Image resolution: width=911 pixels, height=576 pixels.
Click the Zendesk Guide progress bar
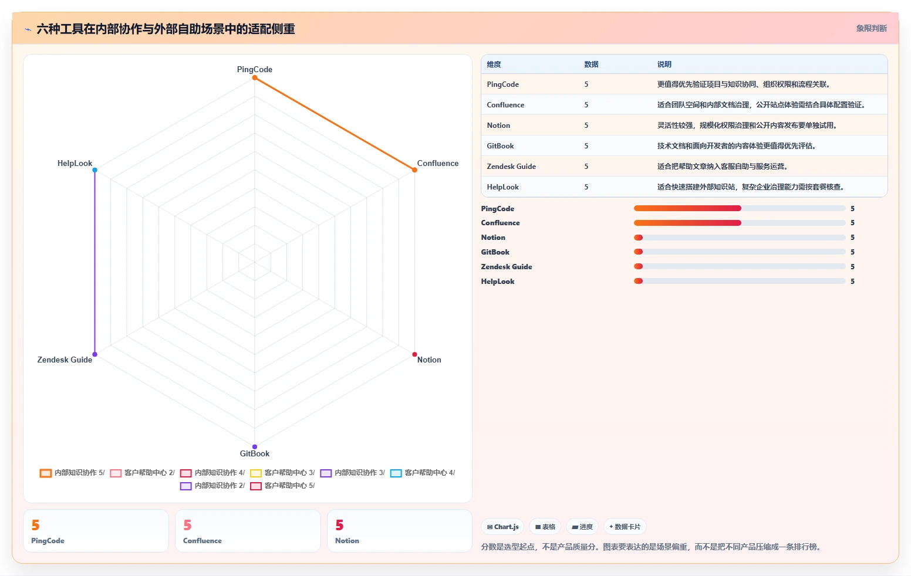point(740,266)
